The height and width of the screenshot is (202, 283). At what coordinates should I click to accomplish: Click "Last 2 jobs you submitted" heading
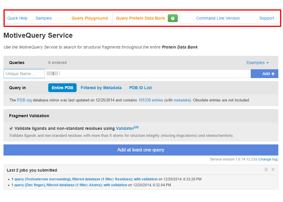pos(32,170)
